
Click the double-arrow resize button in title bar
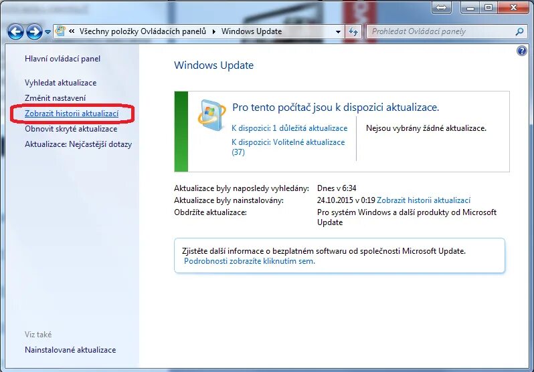click(x=442, y=7)
